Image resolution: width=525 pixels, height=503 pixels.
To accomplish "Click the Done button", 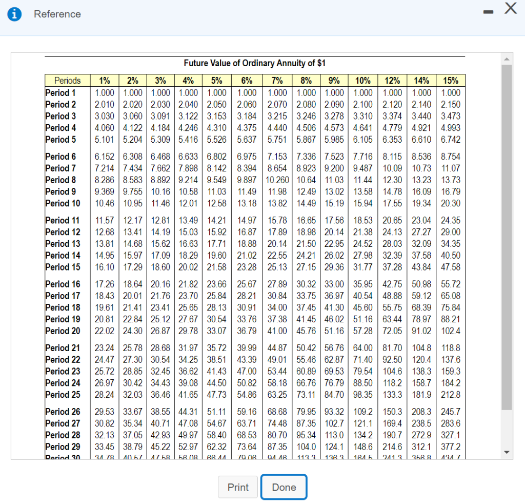I will point(284,487).
